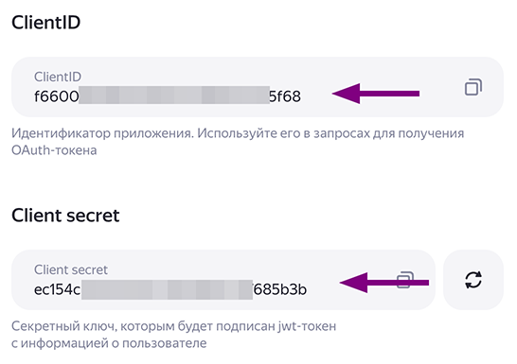Click the purple arrow pointing at Client secret

384,283
